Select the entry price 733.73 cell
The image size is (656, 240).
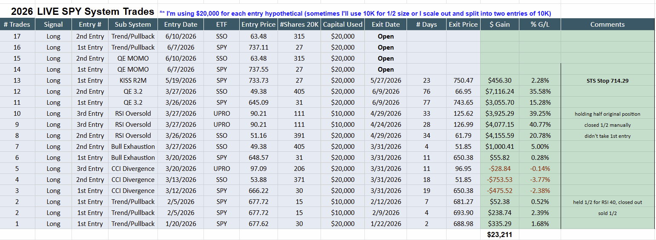(x=258, y=81)
